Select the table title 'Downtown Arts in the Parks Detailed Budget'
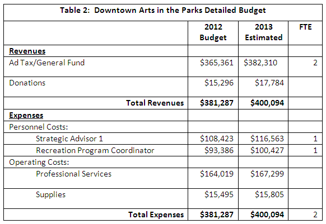The height and width of the screenshot is (224, 326). [163, 10]
